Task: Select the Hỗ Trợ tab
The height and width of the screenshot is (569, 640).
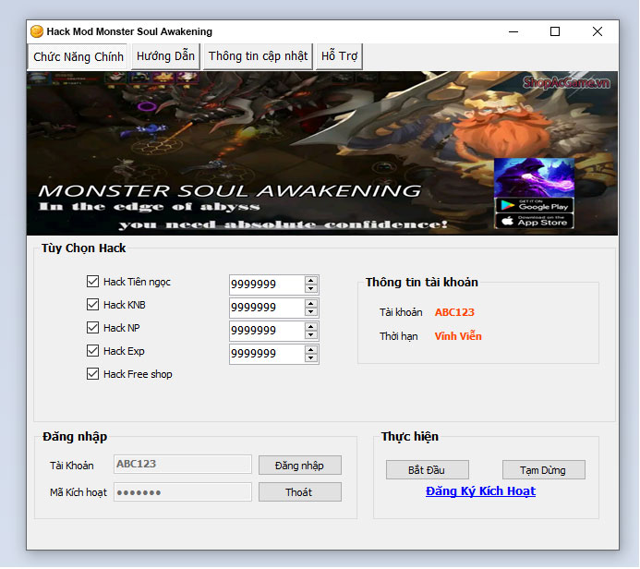Action: (339, 56)
